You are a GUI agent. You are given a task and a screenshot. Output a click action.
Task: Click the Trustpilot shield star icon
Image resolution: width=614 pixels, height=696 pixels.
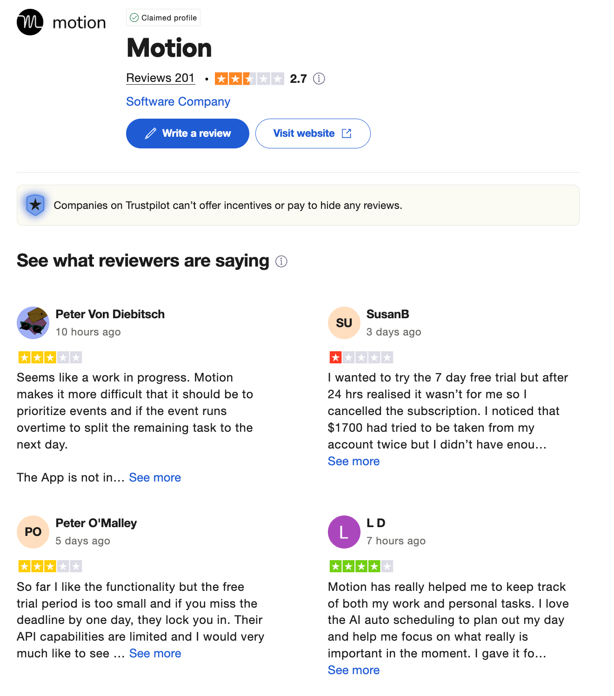click(35, 205)
